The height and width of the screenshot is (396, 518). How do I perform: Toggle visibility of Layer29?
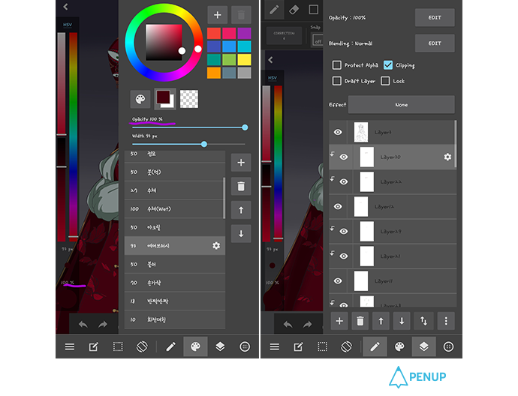pyautogui.click(x=344, y=231)
